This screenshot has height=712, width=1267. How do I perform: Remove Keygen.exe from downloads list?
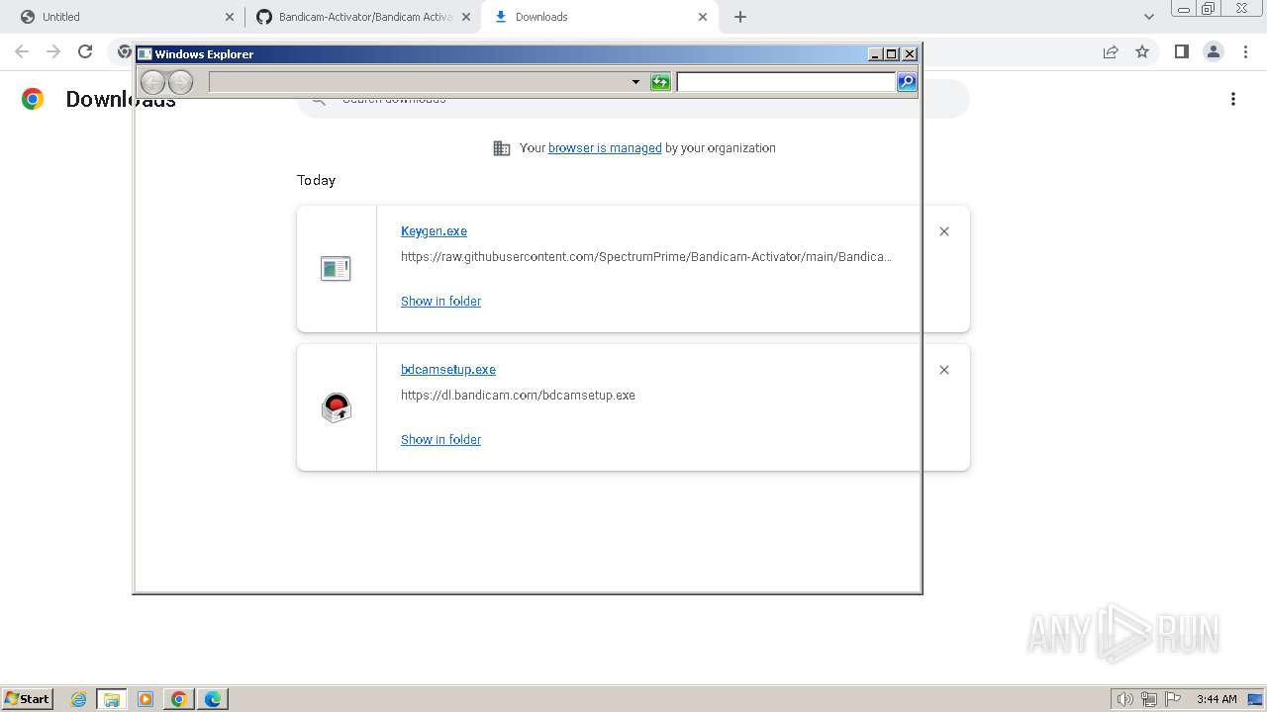click(x=944, y=231)
